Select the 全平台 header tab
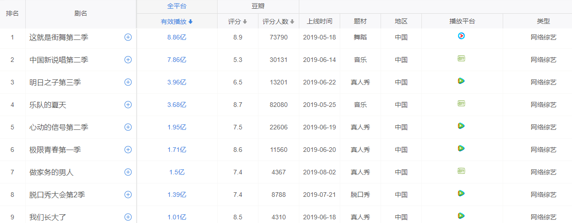The height and width of the screenshot is (223, 572). coord(177,6)
